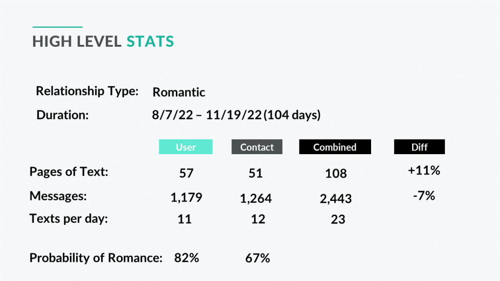This screenshot has height=281, width=500.
Task: Select the User pages value 57
Action: click(x=186, y=173)
